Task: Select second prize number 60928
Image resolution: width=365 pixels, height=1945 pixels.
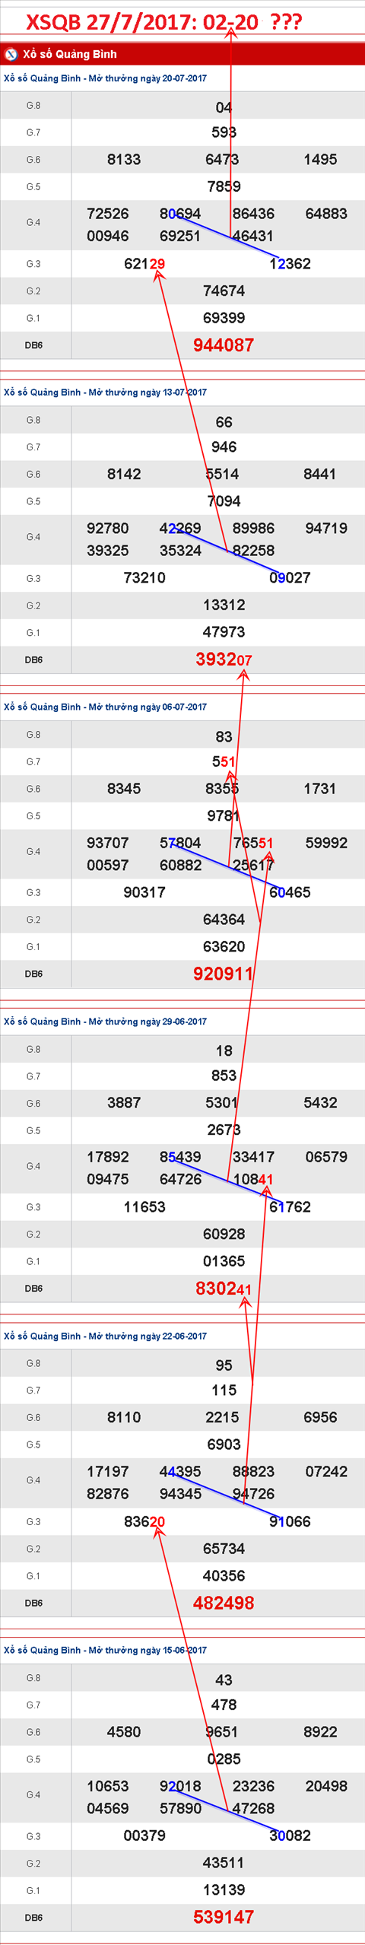Action: coord(224,1234)
